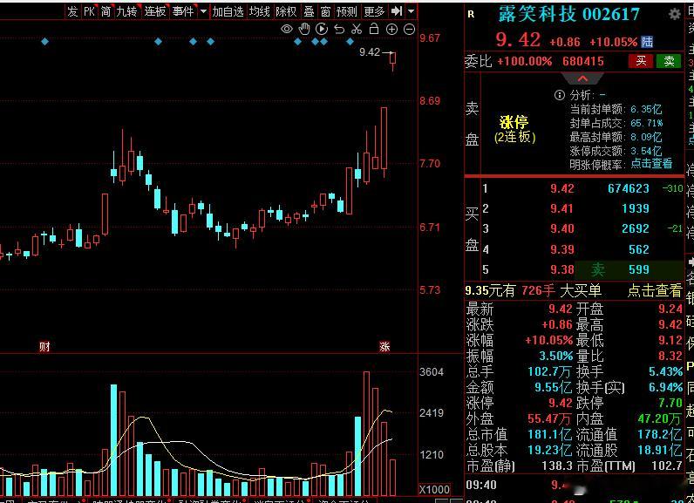Open the 更多 more menu
The height and width of the screenshot is (503, 694).
374,11
